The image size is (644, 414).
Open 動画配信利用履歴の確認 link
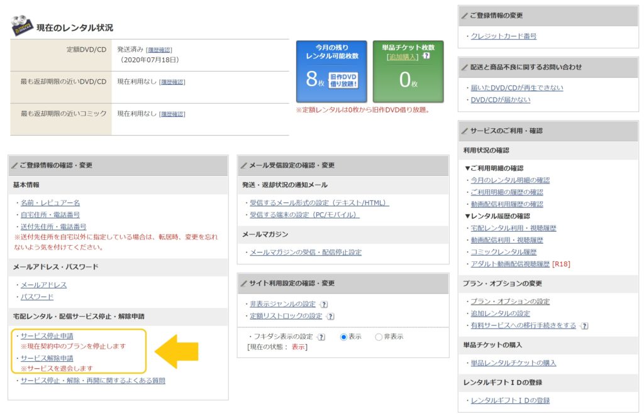tap(507, 204)
